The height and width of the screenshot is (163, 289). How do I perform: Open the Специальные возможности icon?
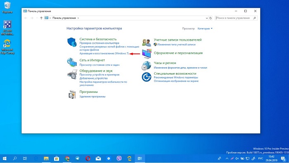[147, 77]
